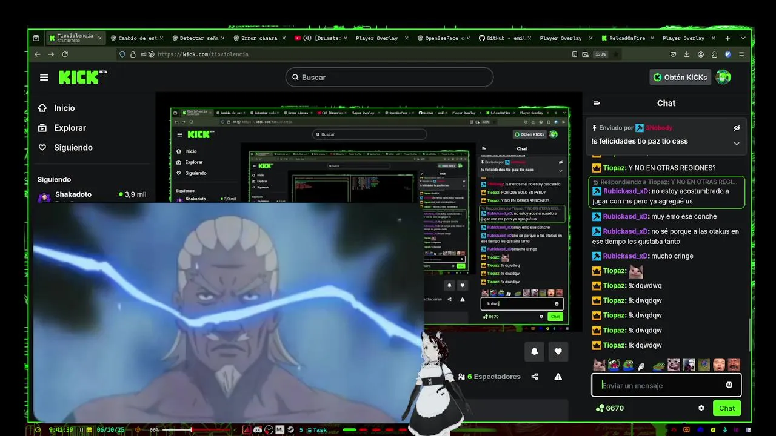
Task: Click the 130% zoom level badge
Action: click(600, 54)
